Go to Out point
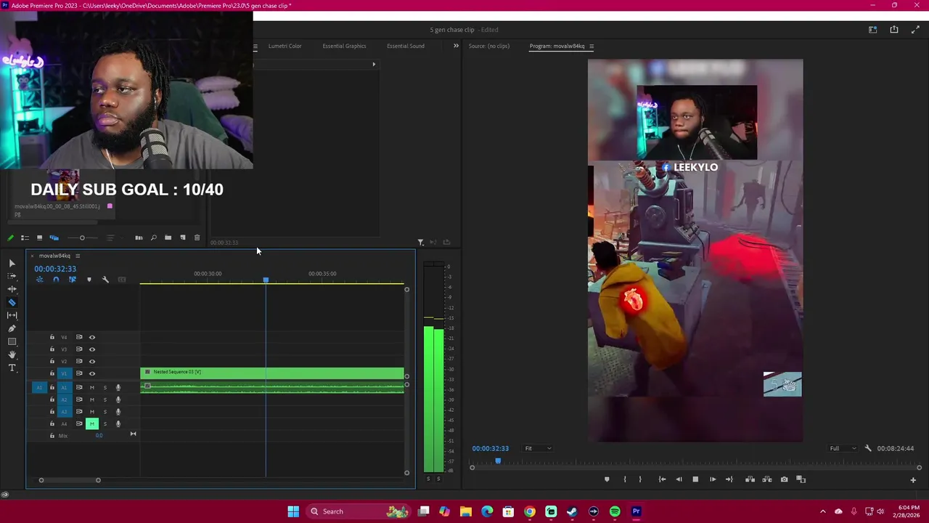Image resolution: width=929 pixels, height=523 pixels. tap(729, 479)
